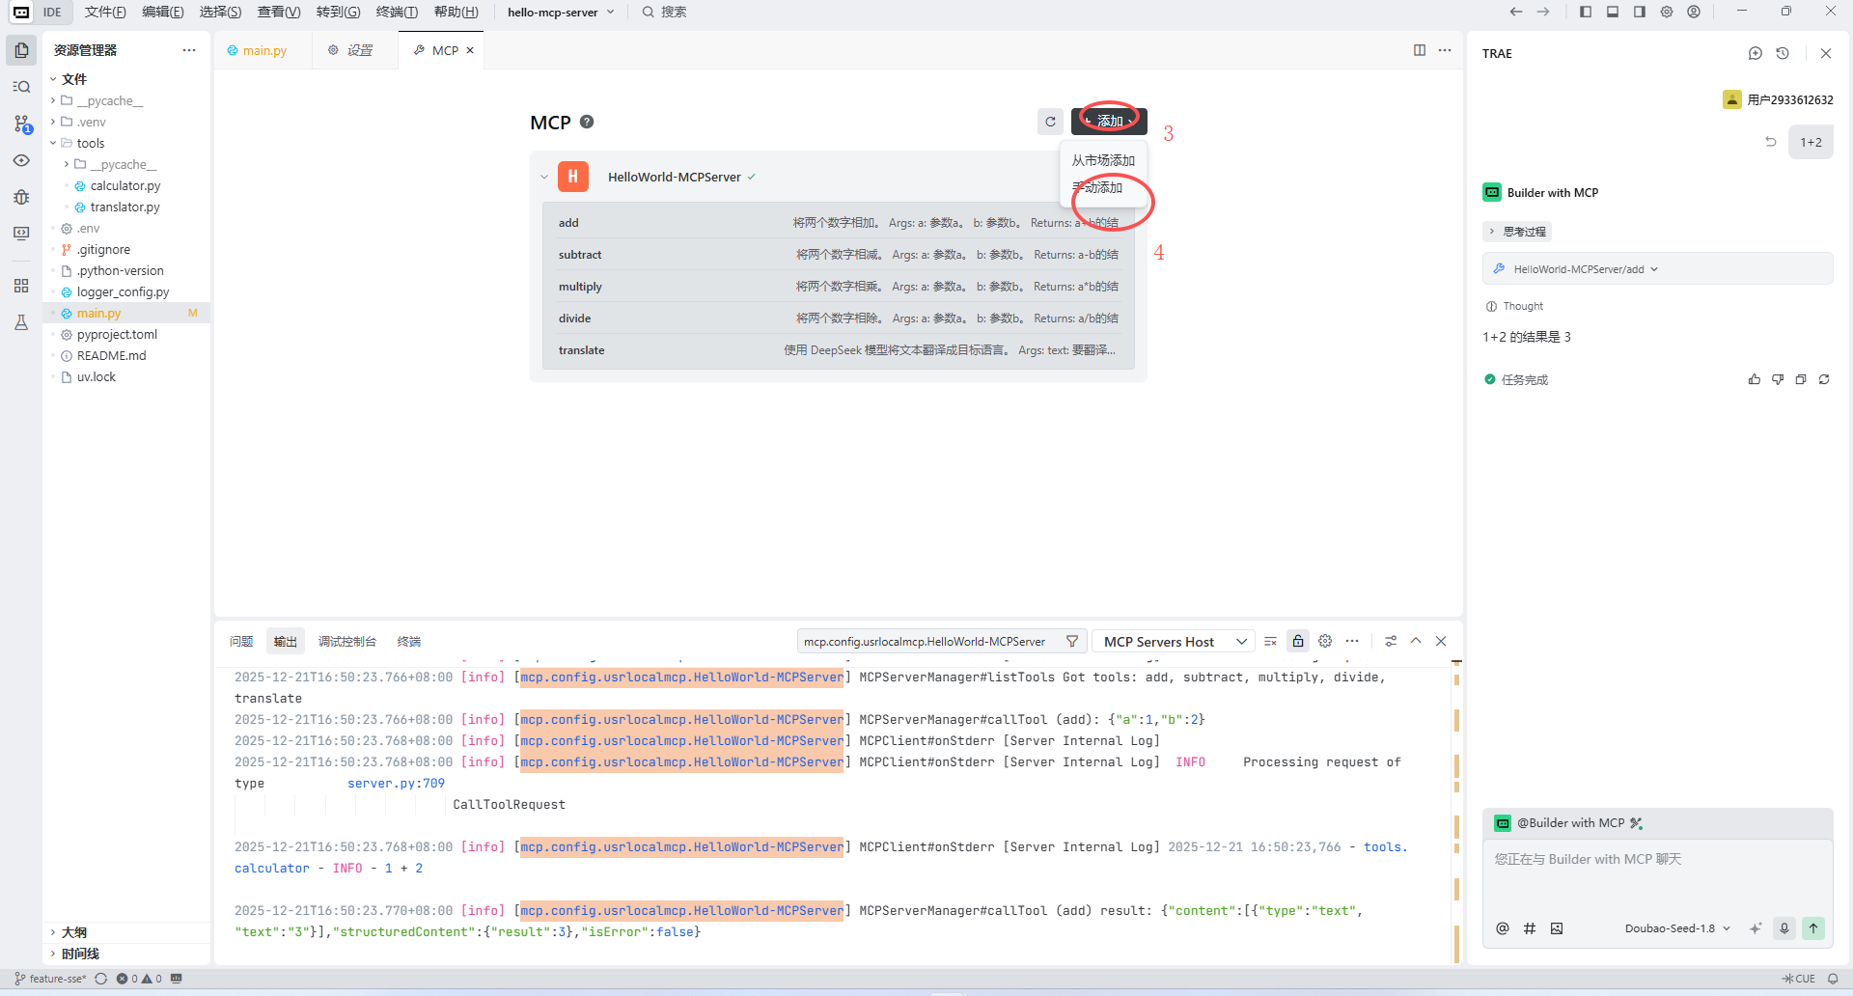Click the MCP help question mark icon
The width and height of the screenshot is (1853, 996).
[587, 122]
